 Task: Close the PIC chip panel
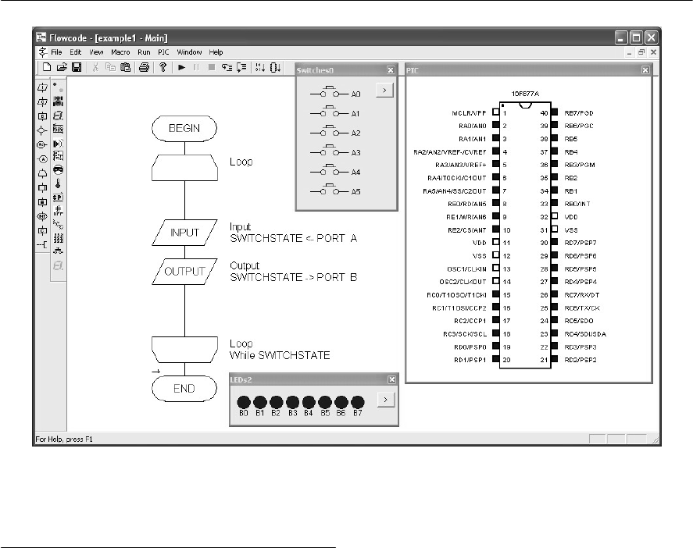pos(645,69)
